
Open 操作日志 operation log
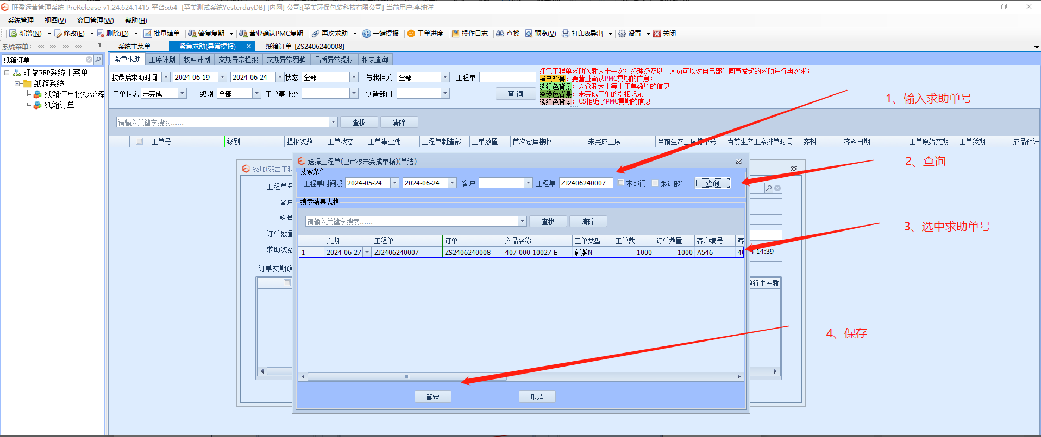pos(470,34)
